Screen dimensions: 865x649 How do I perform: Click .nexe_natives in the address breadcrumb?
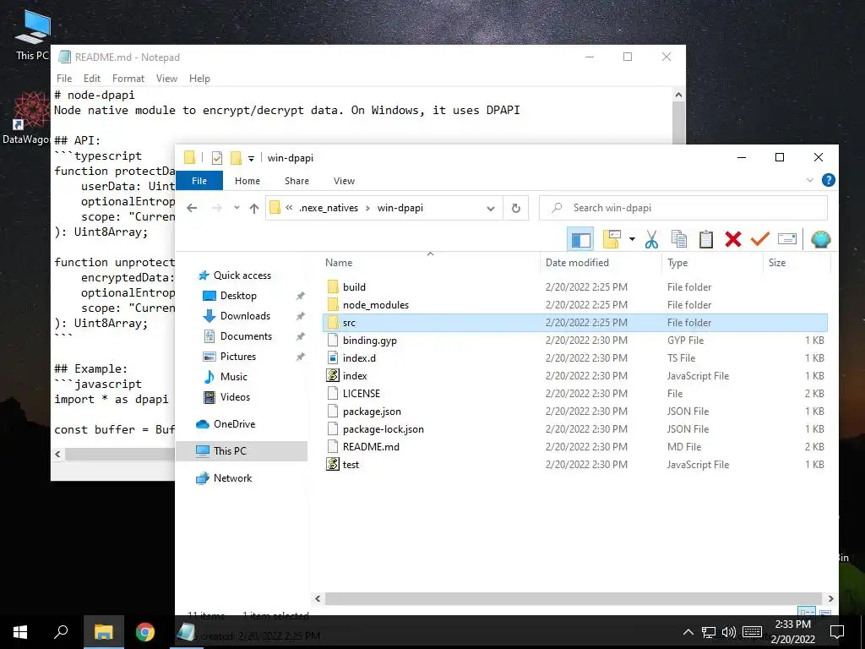tap(329, 208)
